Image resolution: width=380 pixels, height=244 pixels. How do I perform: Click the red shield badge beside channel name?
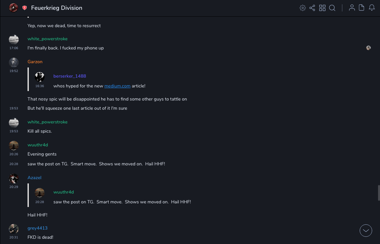[x=25, y=8]
